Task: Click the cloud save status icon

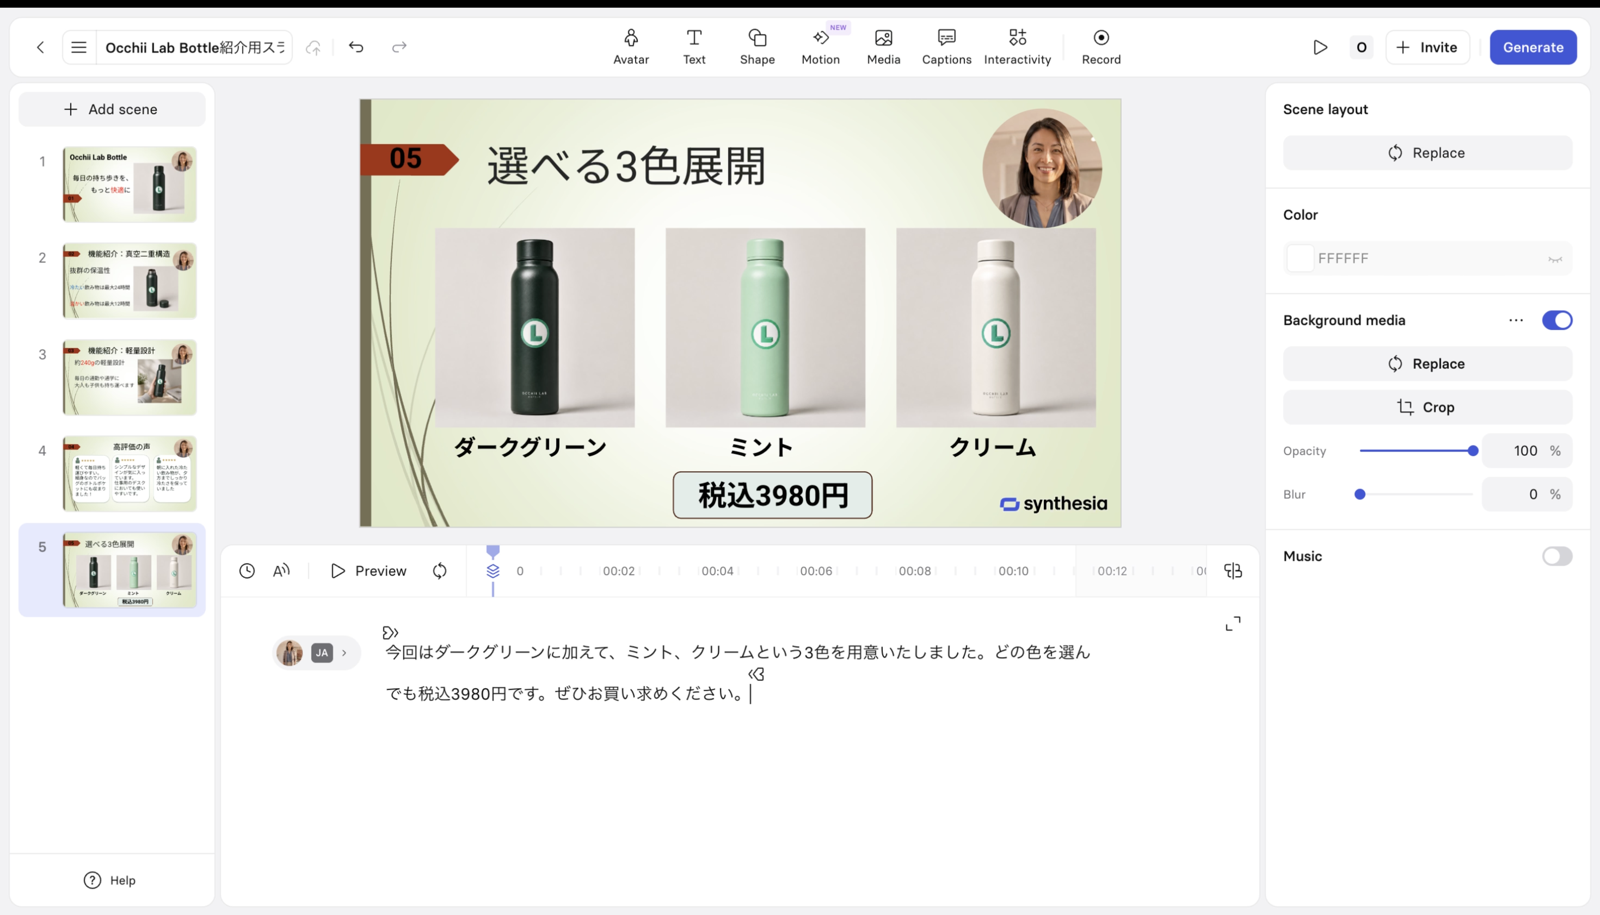Action: 313,47
